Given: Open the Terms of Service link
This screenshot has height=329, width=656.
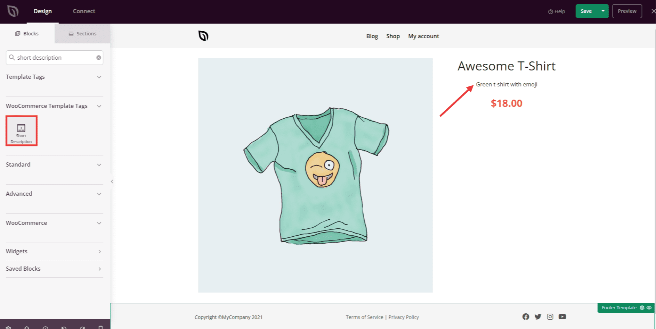Looking at the screenshot, I should (364, 317).
